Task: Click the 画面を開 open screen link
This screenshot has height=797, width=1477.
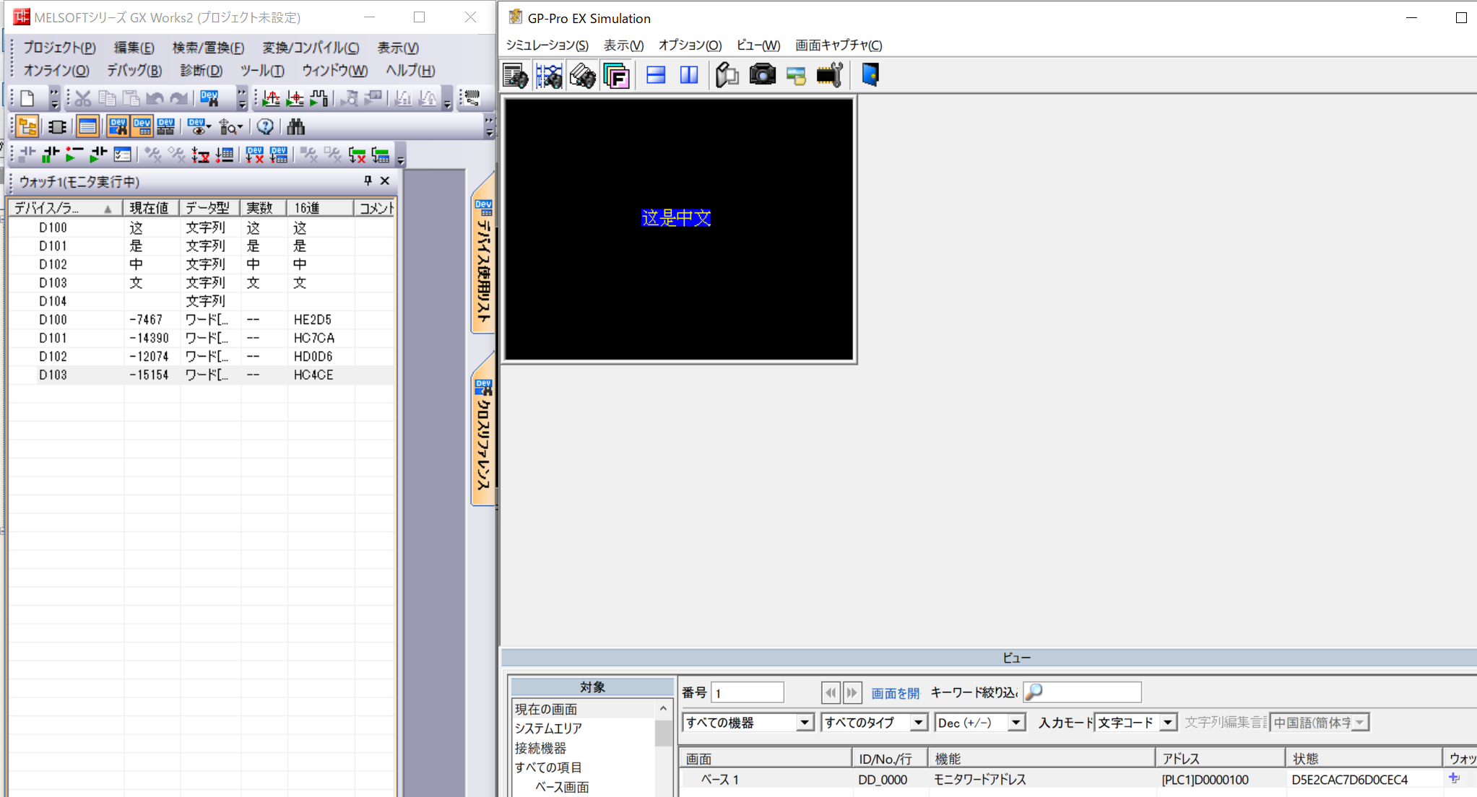Action: coord(895,693)
